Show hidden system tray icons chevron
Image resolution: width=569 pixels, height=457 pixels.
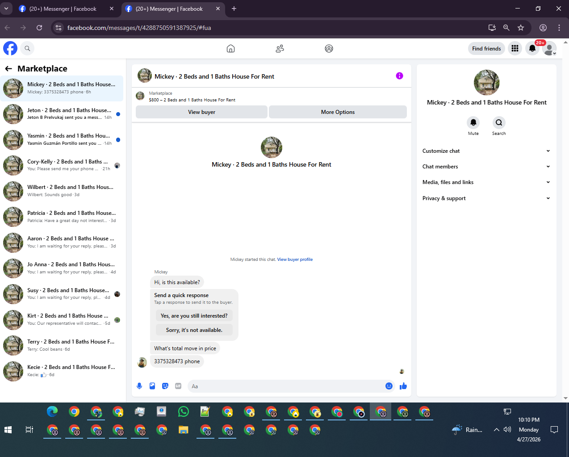pos(496,430)
